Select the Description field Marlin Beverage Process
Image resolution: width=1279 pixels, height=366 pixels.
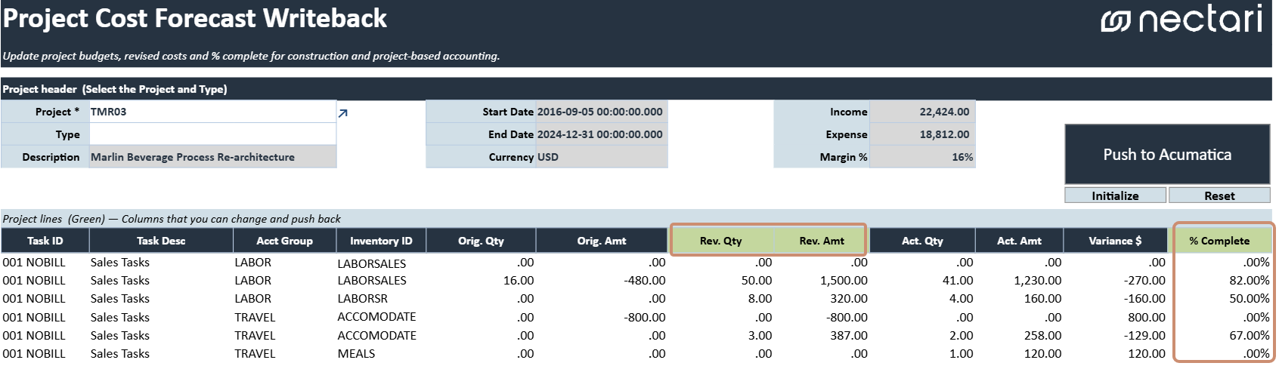coord(212,157)
